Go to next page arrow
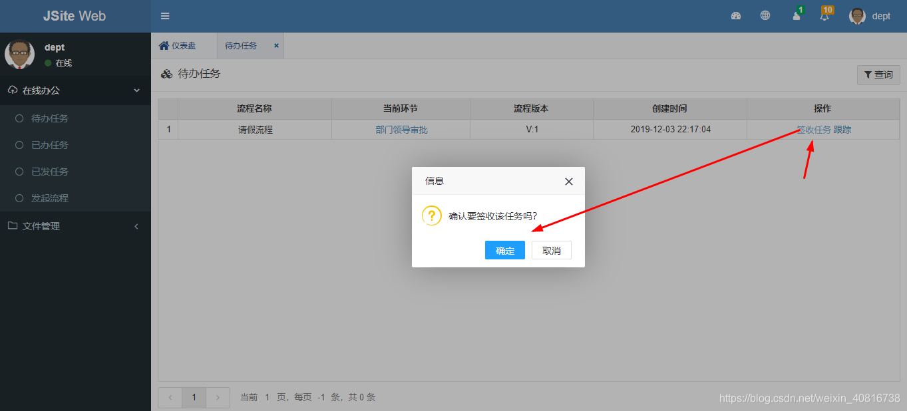The image size is (907, 411). 218,398
